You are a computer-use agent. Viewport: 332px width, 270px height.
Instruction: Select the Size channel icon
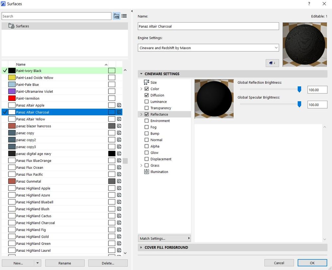[147, 82]
